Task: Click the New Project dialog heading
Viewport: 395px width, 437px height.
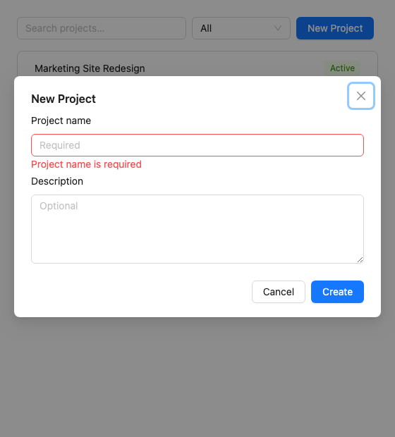Action: [x=63, y=99]
